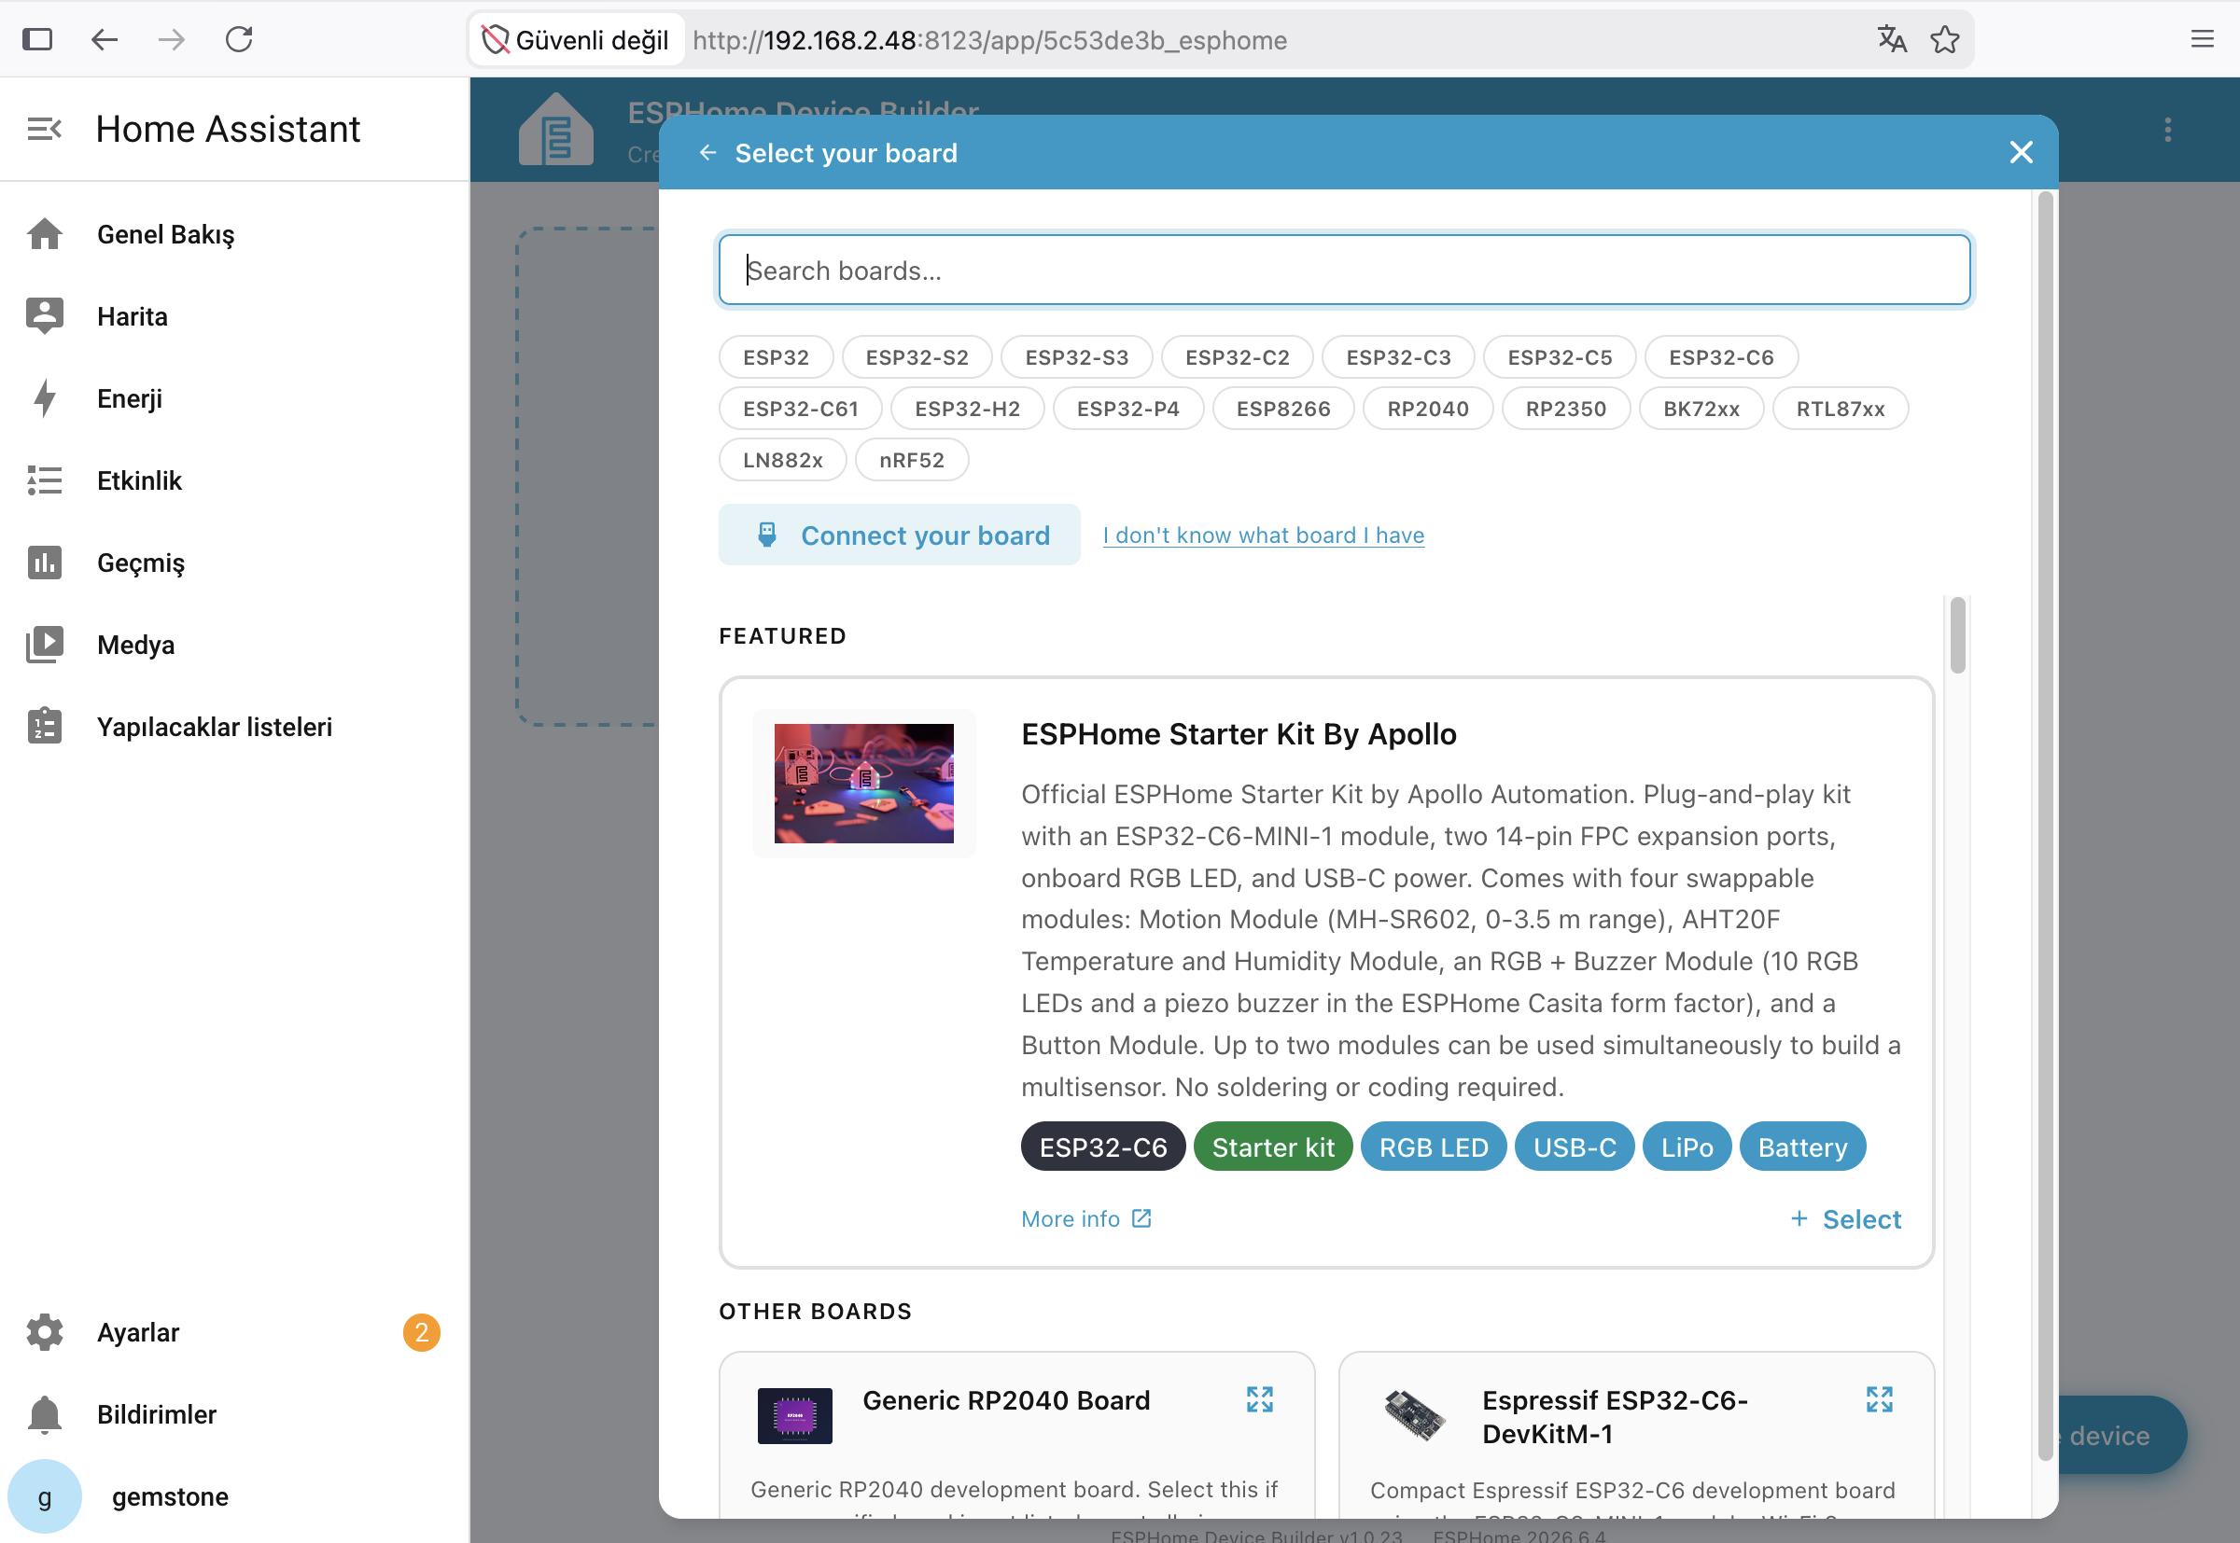Image resolution: width=2240 pixels, height=1543 pixels.
Task: Click the Connect your board button
Action: pyautogui.click(x=900, y=535)
